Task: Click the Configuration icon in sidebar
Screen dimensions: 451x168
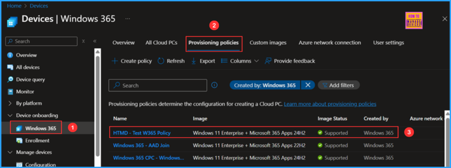Action: [19, 165]
